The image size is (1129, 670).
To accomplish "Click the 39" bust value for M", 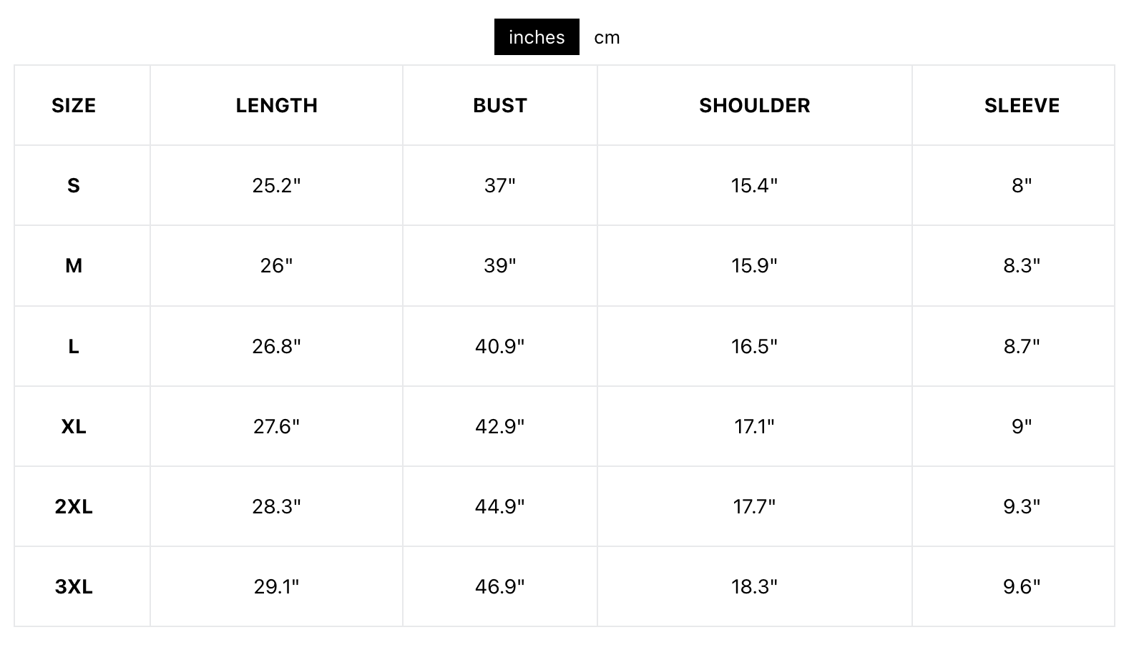I will coord(499,266).
